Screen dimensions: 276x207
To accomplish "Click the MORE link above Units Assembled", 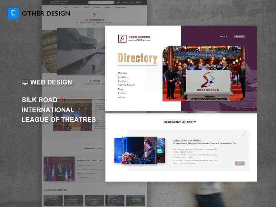I will click(140, 186).
